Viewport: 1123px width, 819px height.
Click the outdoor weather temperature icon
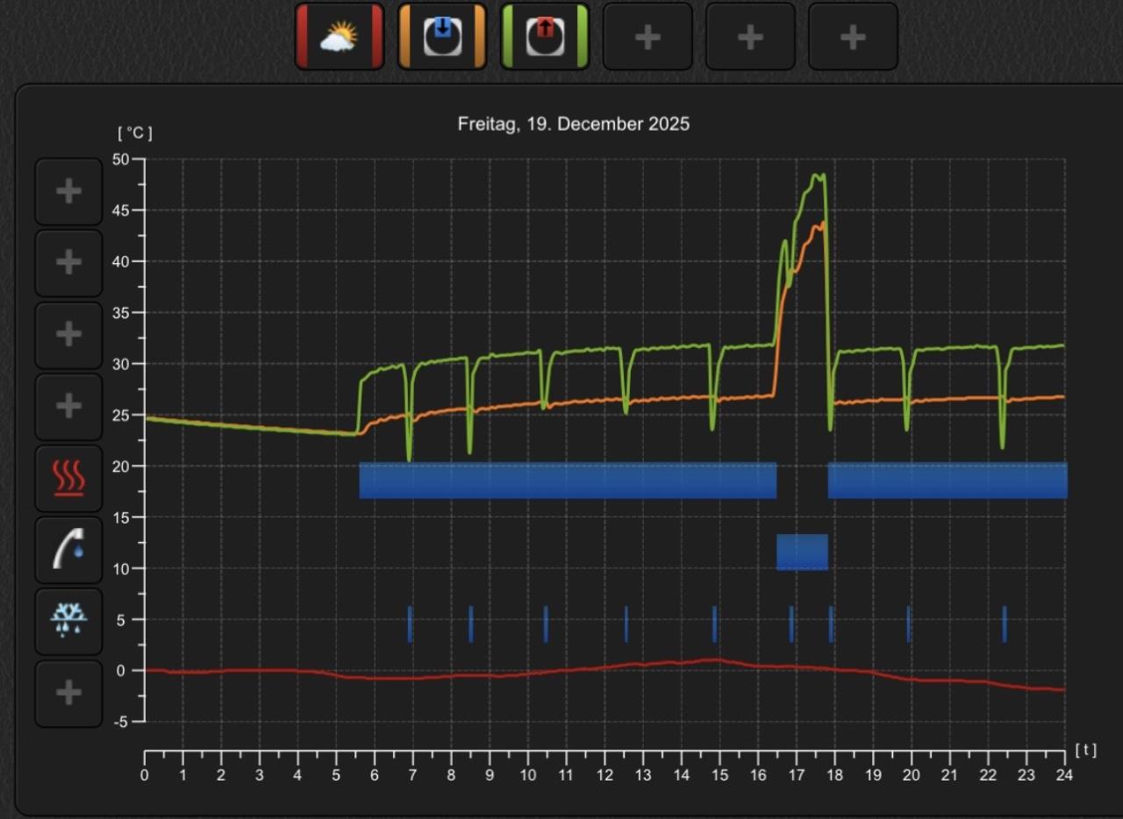(340, 37)
